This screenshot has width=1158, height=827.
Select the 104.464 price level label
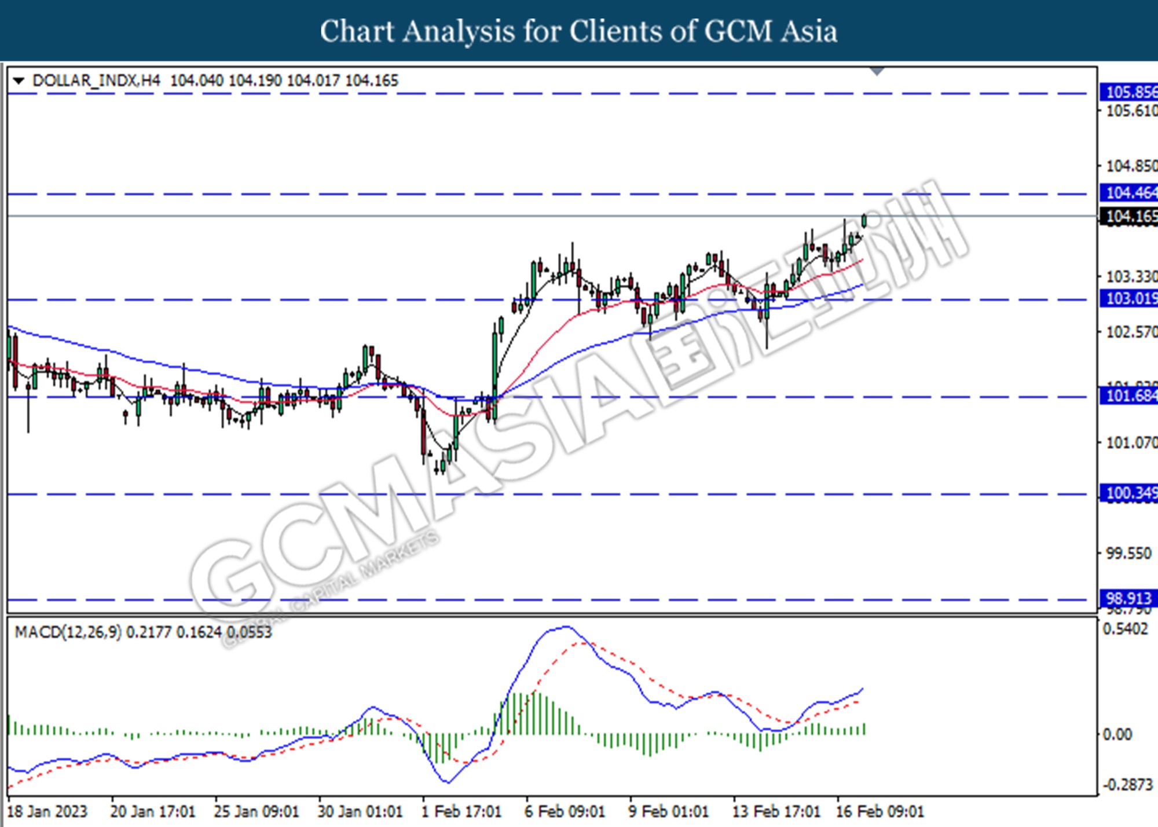[1129, 193]
